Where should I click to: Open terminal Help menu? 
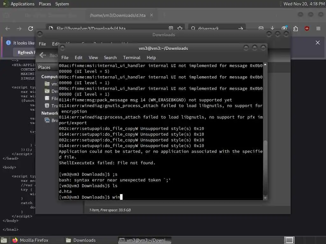[151, 58]
